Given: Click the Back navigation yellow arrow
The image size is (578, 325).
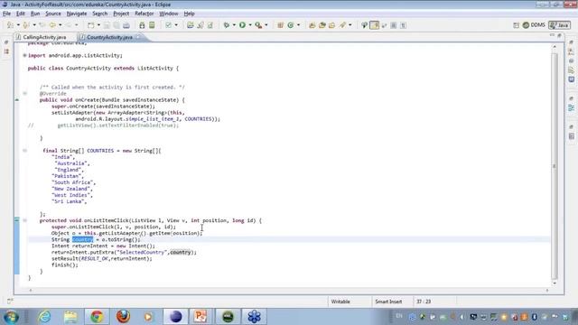Looking at the screenshot, I should [x=52, y=25].
